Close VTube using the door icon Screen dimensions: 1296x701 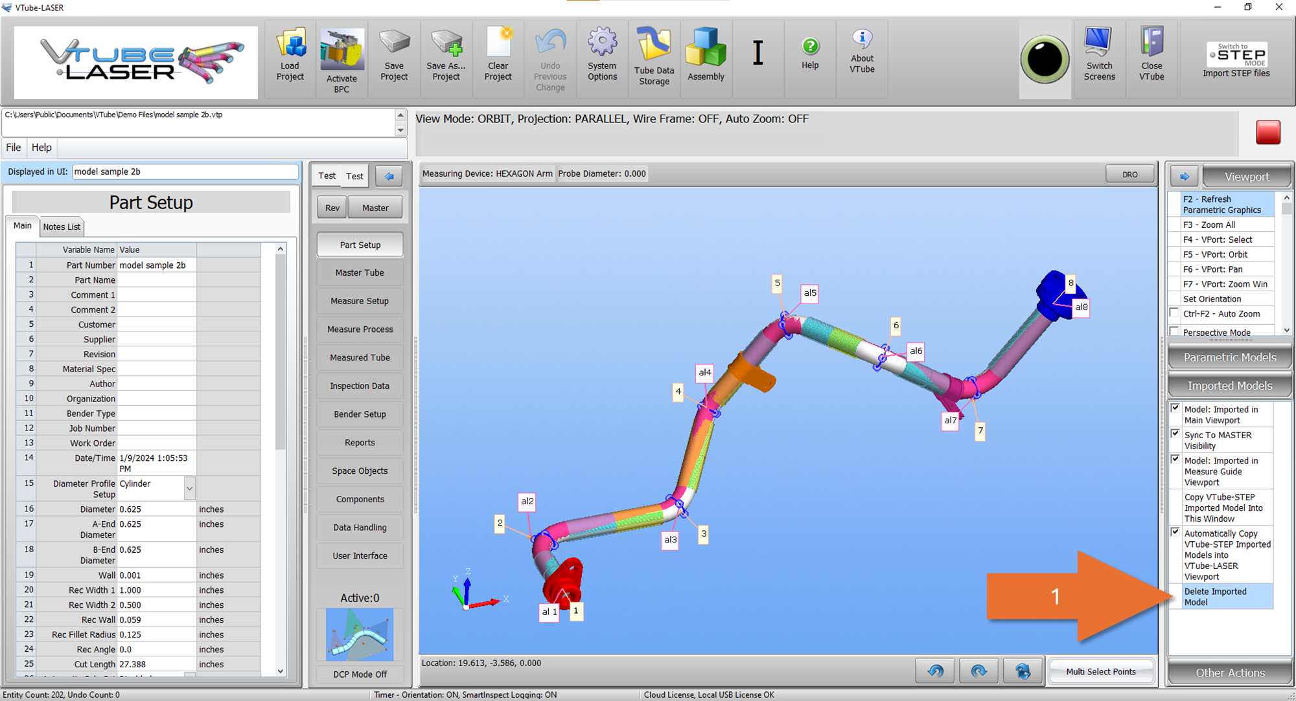tap(1151, 59)
